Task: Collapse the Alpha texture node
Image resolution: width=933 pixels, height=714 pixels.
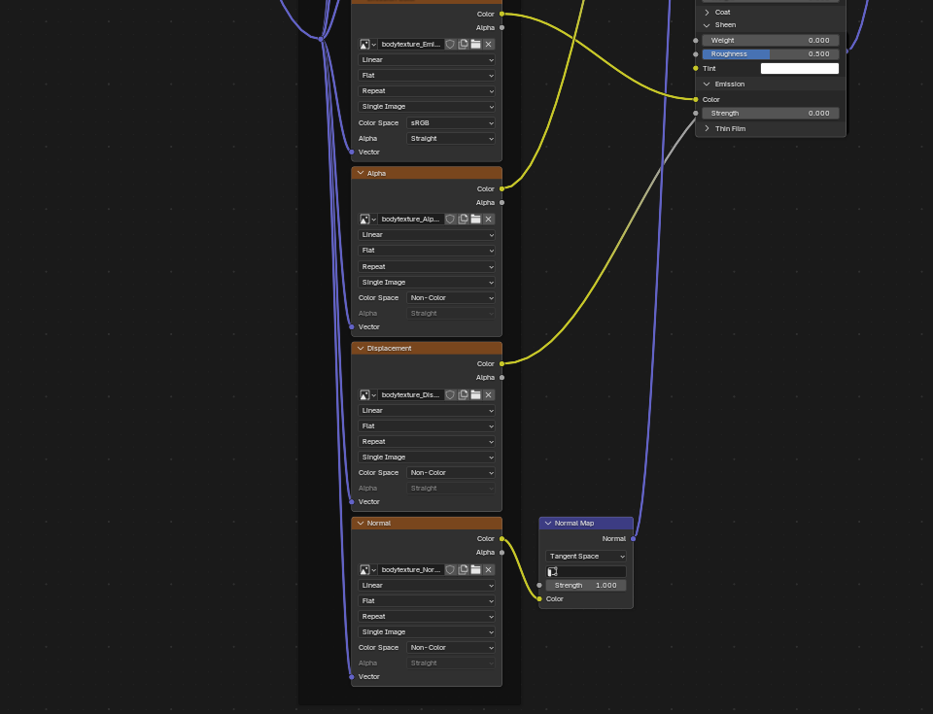Action: [x=361, y=173]
